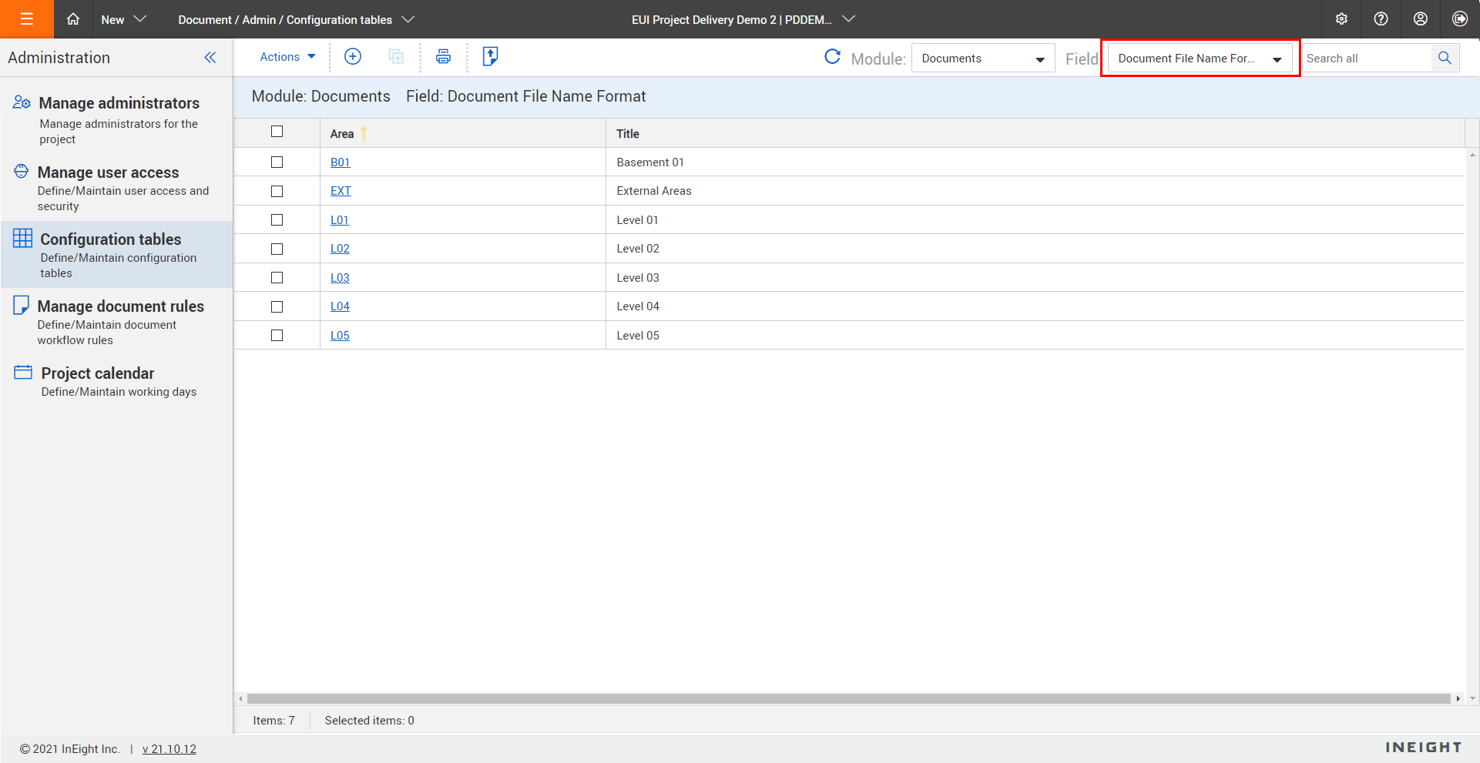This screenshot has width=1480, height=763.
Task: Check the box for row L02
Action: coord(277,249)
